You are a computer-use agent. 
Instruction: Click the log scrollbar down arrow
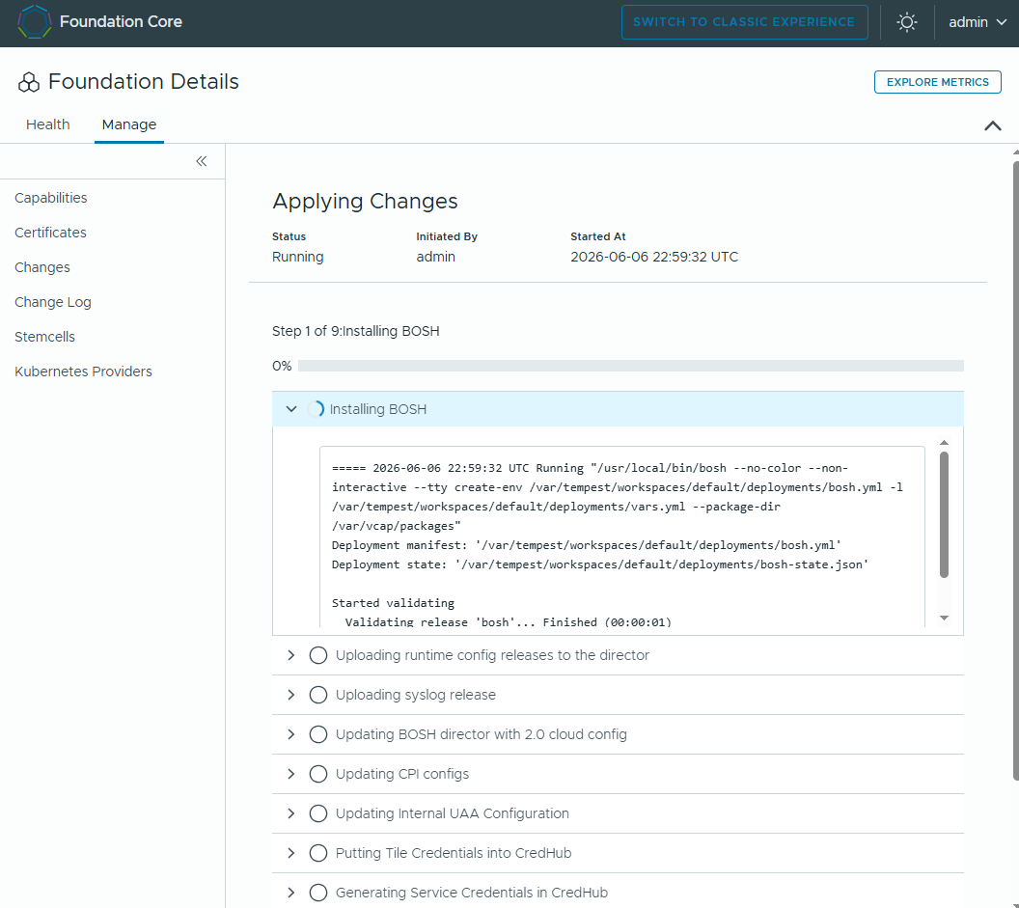944,619
